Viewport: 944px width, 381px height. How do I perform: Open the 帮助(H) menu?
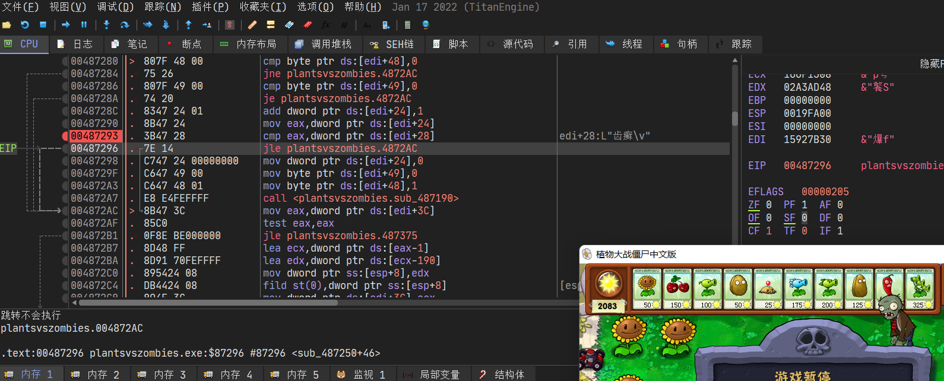click(x=363, y=7)
